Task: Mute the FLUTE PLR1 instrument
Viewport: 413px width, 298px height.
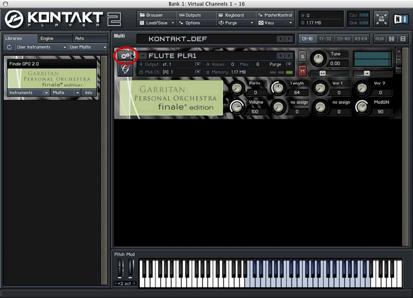Action: 302,71
